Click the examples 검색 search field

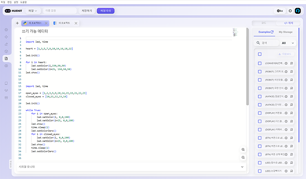click(x=266, y=43)
